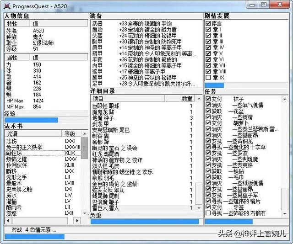Select the 史莱姆之触 spell row

click(43, 189)
